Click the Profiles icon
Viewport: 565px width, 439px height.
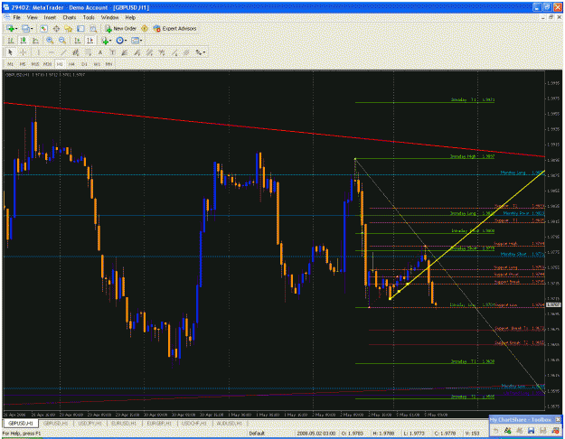tap(25, 28)
